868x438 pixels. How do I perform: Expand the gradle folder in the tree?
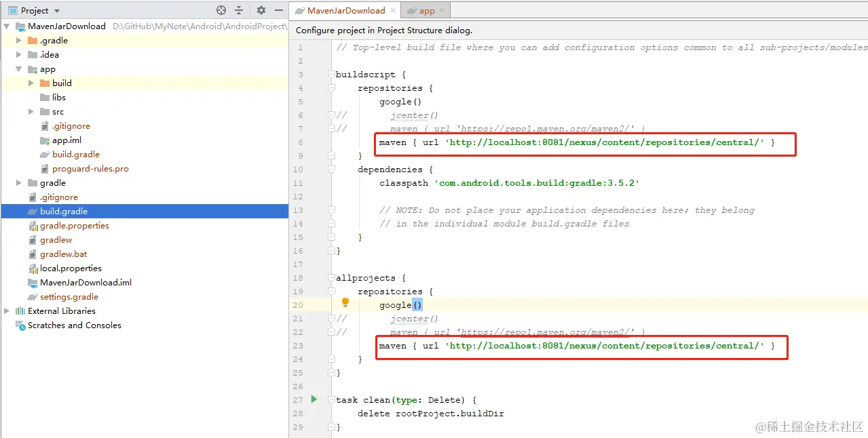(19, 183)
